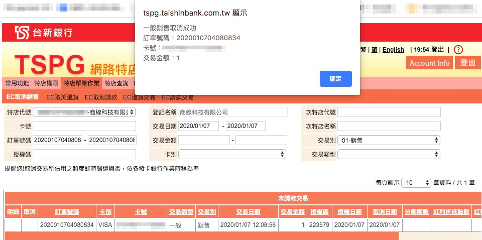
Task: Open the 特店單筆作業 menu
Action: (81, 83)
